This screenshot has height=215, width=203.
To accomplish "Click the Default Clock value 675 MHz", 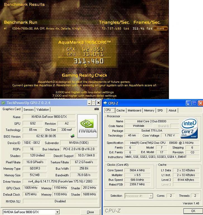I will click(x=31, y=194).
